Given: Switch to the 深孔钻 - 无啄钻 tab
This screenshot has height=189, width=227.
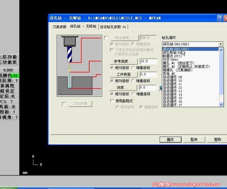Looking at the screenshot, I should (x=83, y=26).
